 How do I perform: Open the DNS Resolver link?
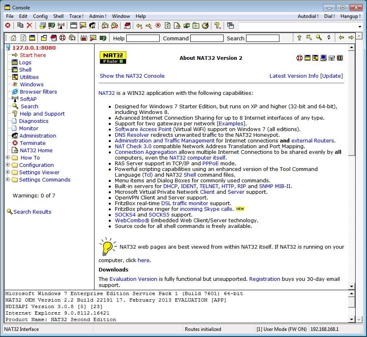132,135
